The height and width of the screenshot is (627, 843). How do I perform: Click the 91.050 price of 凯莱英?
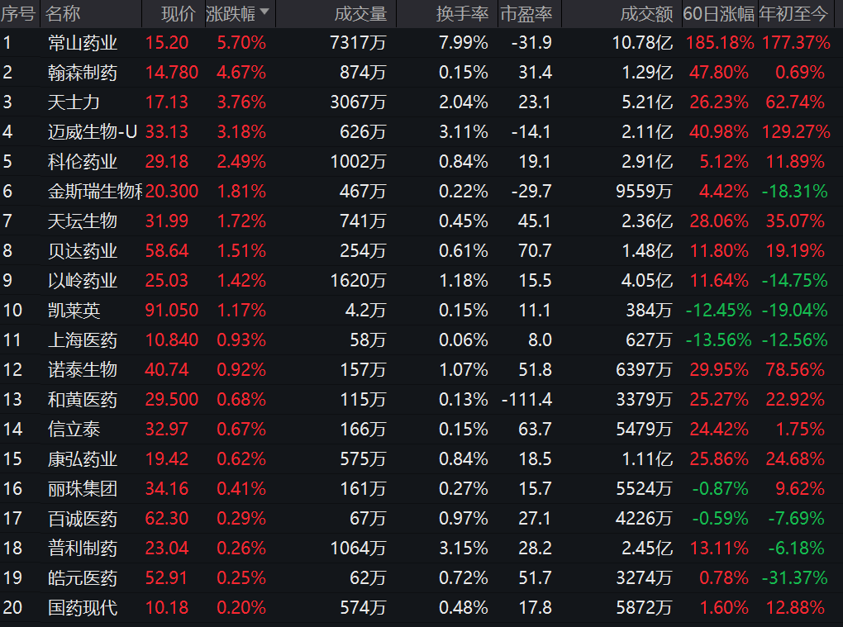(x=172, y=310)
